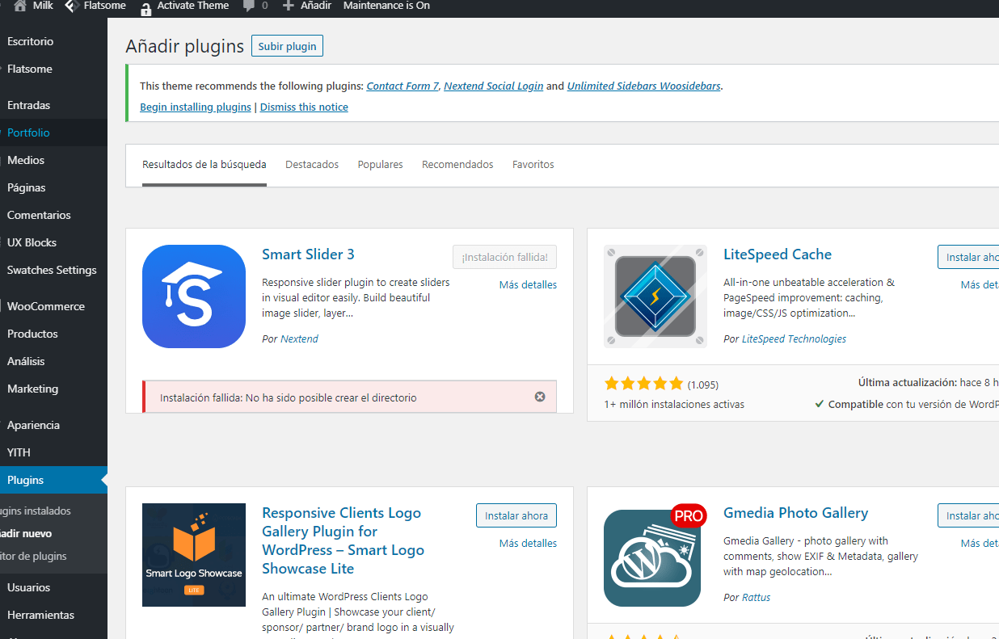Open Apariencia in the sidebar
This screenshot has height=639, width=999.
tap(33, 425)
